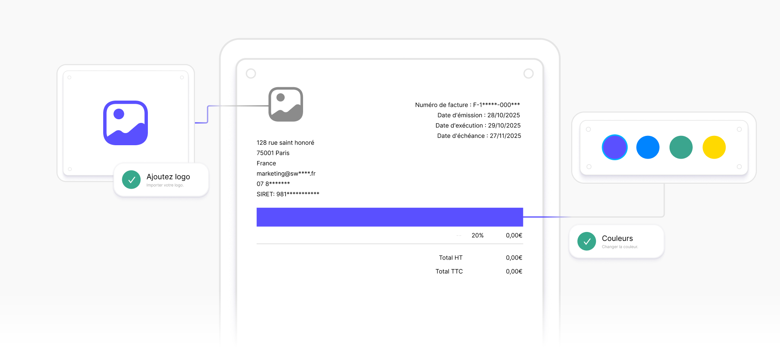Viewport: 780px width, 348px height.
Task: Click the Couleurs label
Action: (x=617, y=238)
